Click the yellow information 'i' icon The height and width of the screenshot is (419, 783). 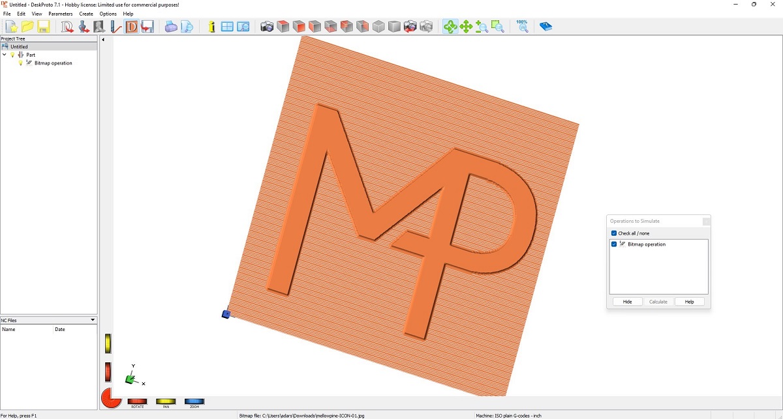pyautogui.click(x=211, y=27)
